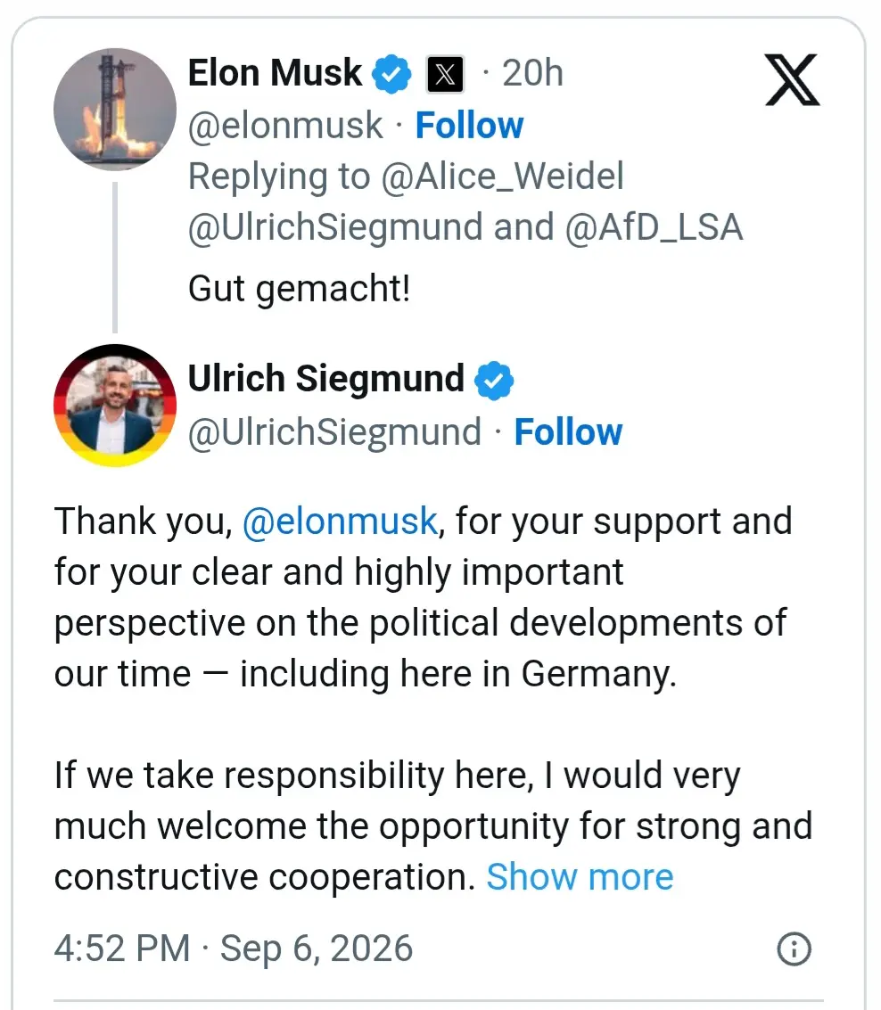Open Ulrich Siegmund's profile picture
This screenshot has height=1010, width=881.
pos(115,406)
